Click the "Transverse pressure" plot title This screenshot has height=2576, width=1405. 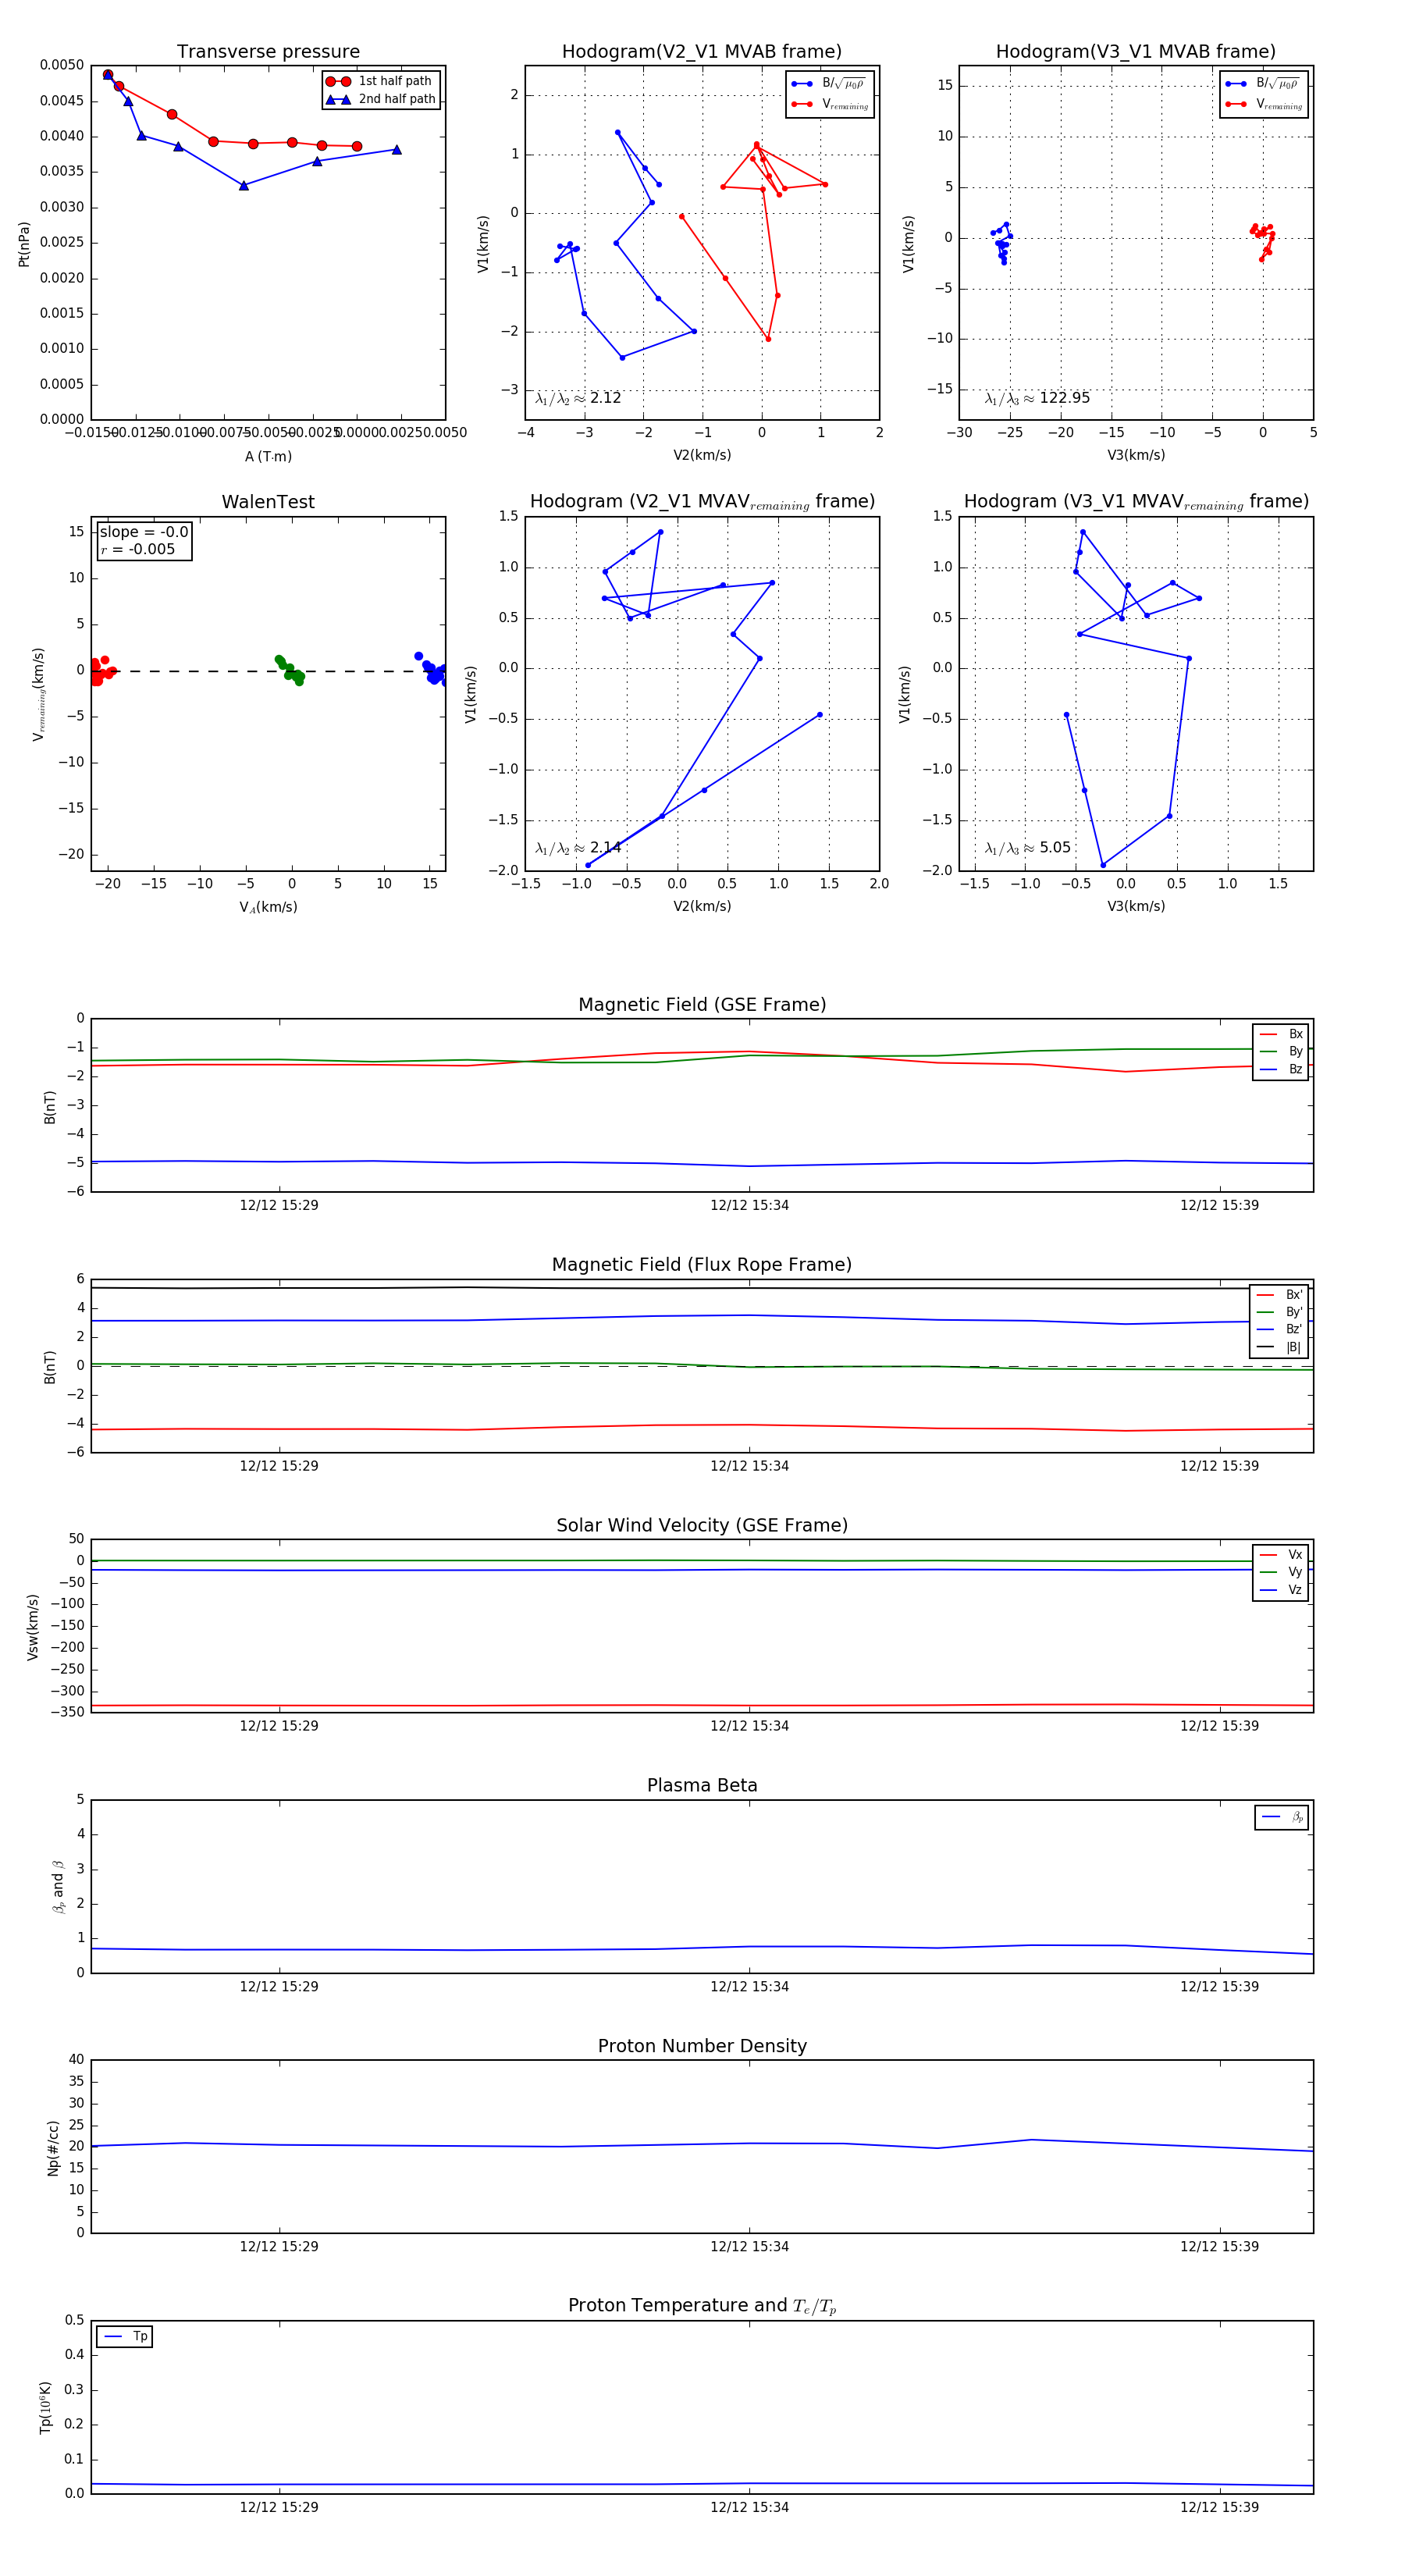(268, 52)
